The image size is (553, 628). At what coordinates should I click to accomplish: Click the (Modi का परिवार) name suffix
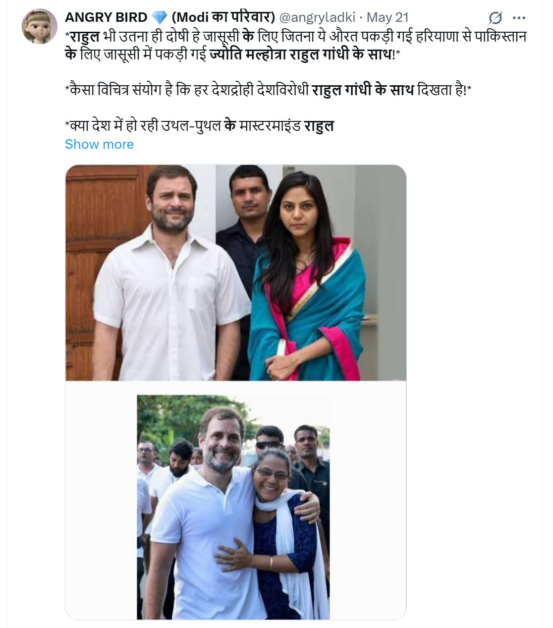tap(223, 17)
